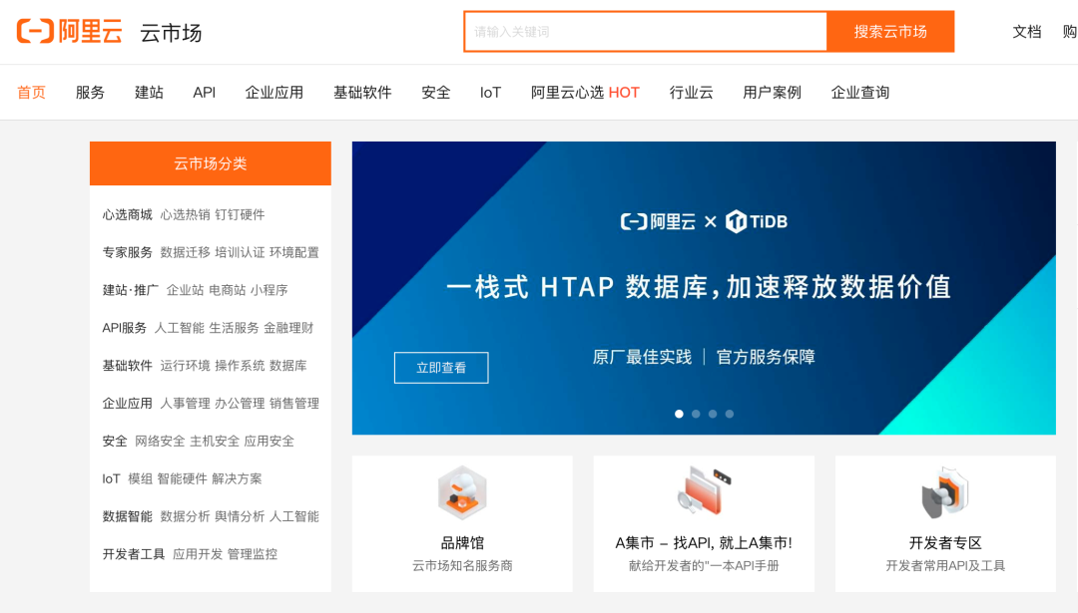Open the 专家服务 category

[127, 252]
